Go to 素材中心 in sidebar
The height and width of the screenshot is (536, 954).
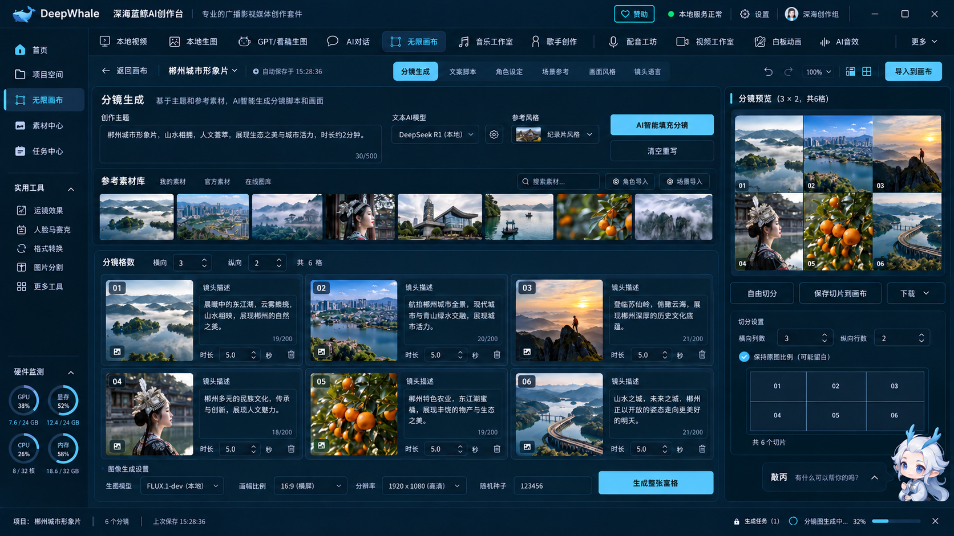(x=44, y=125)
